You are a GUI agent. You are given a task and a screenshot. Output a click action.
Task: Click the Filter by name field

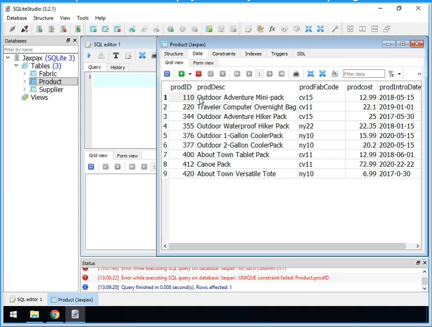41,49
